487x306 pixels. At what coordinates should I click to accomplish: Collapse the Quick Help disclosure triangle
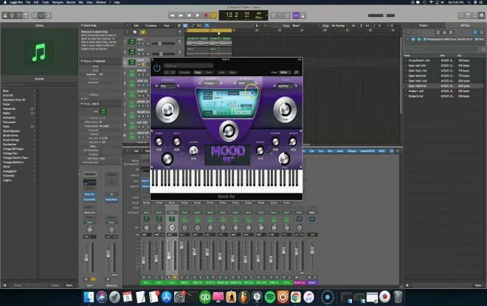click(x=82, y=26)
